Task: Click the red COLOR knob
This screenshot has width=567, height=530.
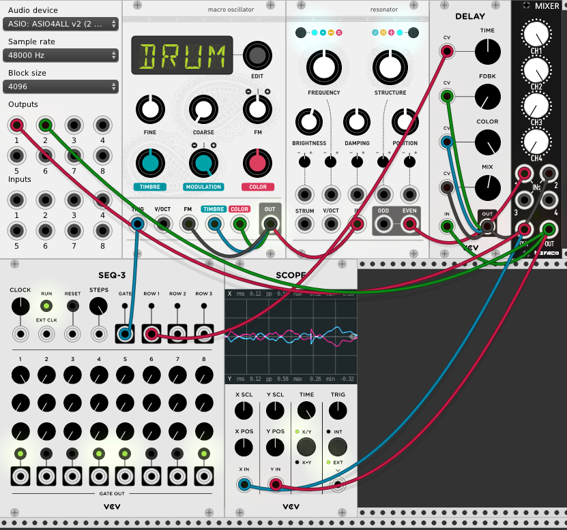Action: click(257, 163)
